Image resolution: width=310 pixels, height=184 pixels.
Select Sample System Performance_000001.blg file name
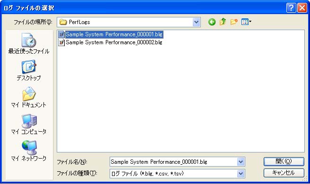114,34
